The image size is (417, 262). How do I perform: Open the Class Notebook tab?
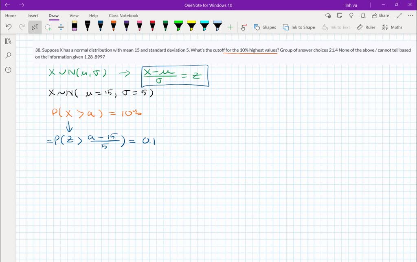tap(123, 15)
